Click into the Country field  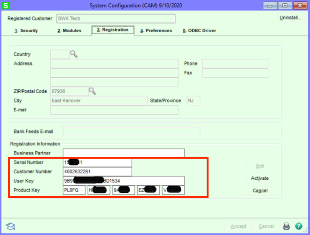click(60, 54)
